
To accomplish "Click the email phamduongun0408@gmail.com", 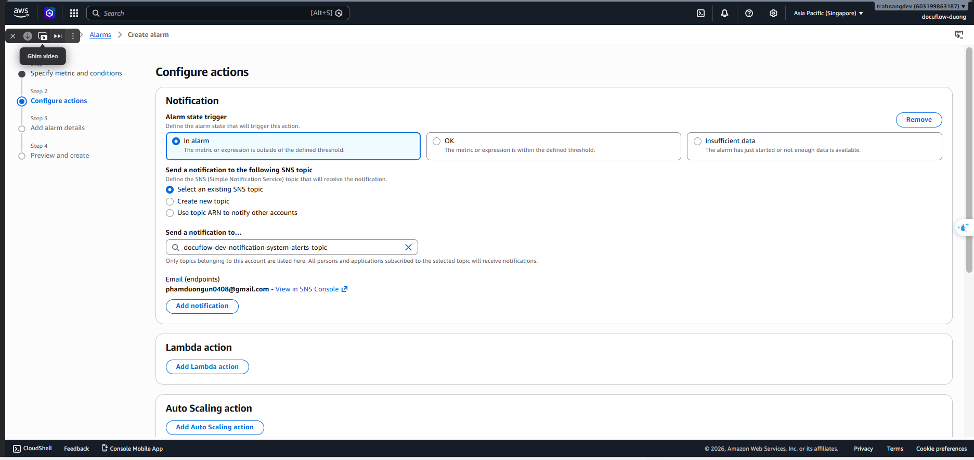I will 217,289.
